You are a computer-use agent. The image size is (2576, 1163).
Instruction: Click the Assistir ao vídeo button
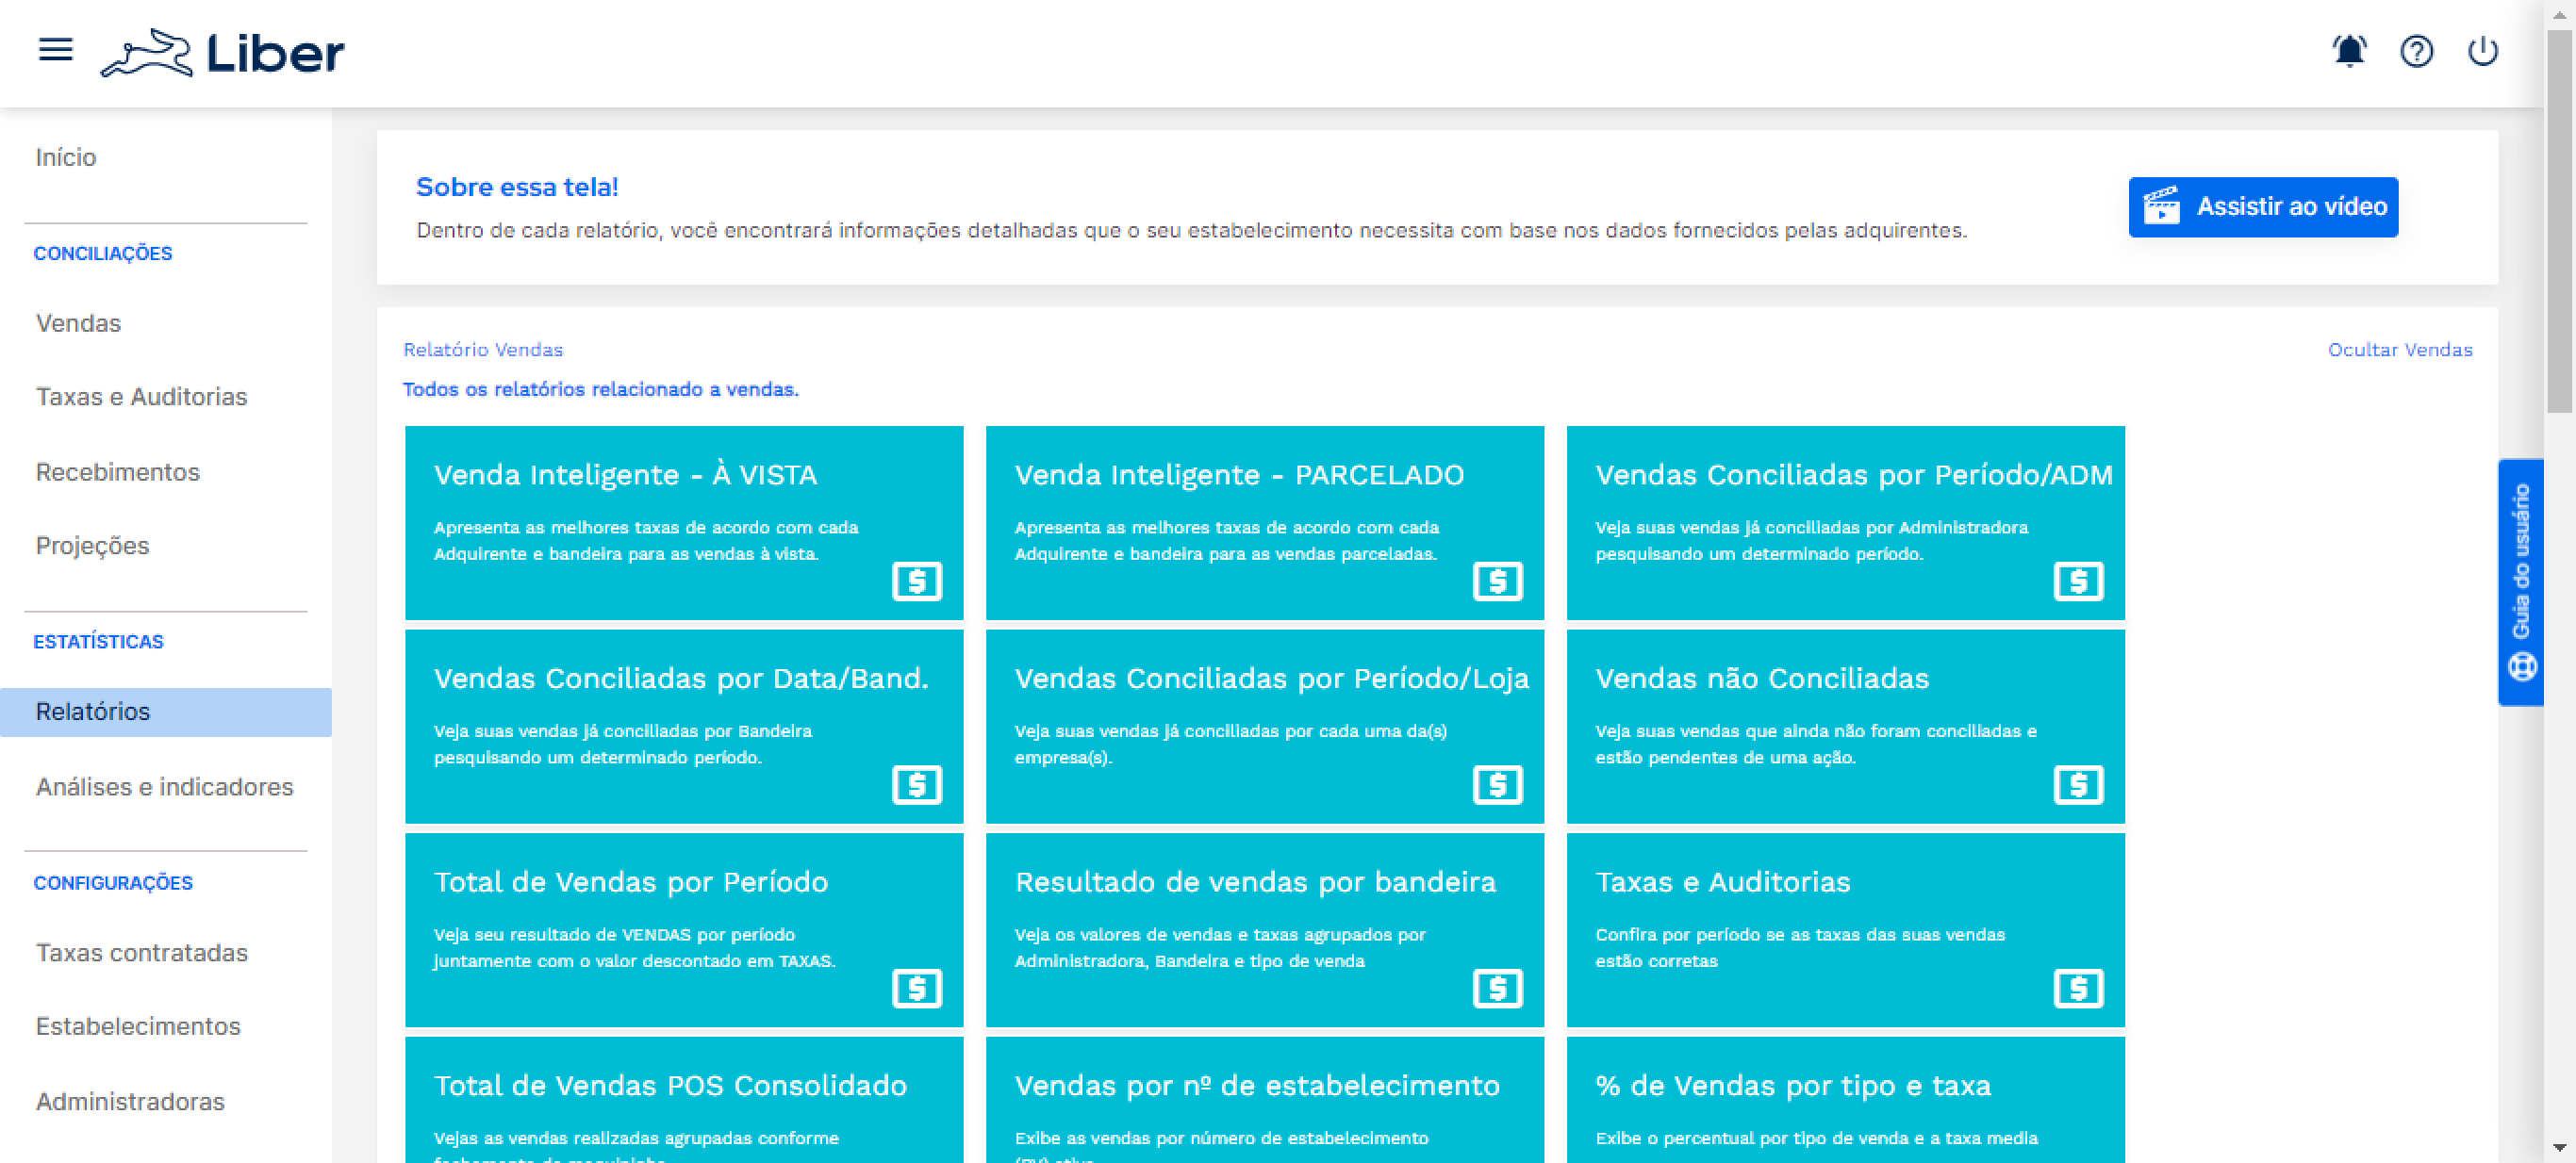[x=2262, y=206]
